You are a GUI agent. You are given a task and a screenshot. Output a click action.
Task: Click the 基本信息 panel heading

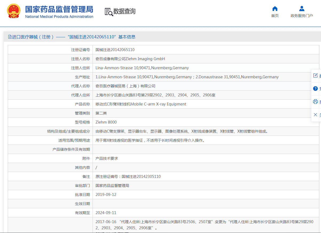(x=127, y=37)
